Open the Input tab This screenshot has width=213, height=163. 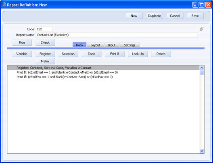(x=112, y=45)
